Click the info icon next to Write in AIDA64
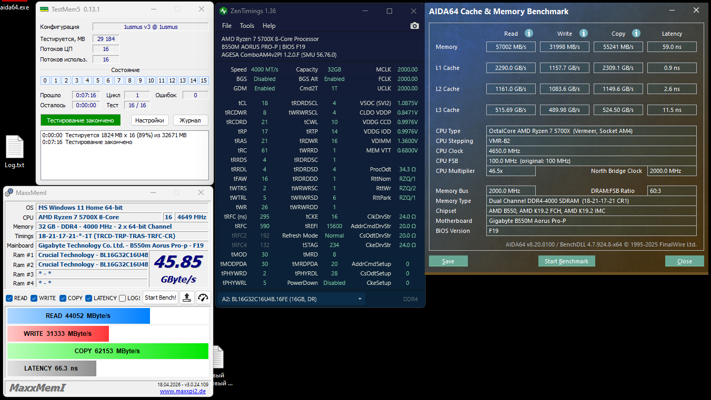 point(584,33)
